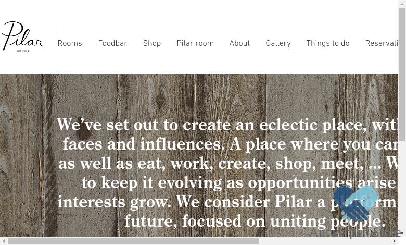Click the vertical scrollbar up arrow
This screenshot has height=245, width=406.
(x=402, y=4)
